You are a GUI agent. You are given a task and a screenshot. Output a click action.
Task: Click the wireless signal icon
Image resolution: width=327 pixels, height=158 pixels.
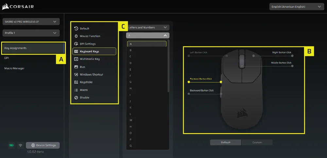[x=20, y=145]
